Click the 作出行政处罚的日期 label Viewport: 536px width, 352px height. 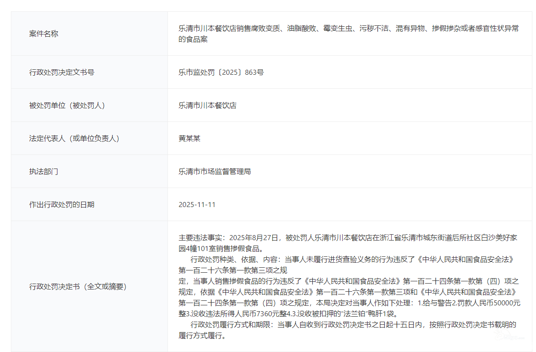[x=62, y=205]
